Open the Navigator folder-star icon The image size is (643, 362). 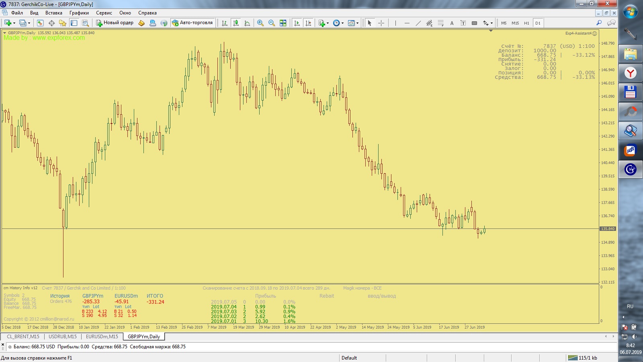pos(63,23)
